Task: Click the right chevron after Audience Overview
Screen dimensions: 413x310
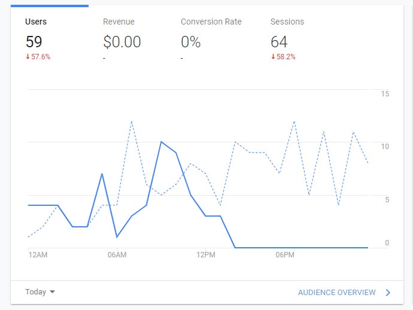Action: click(x=388, y=293)
